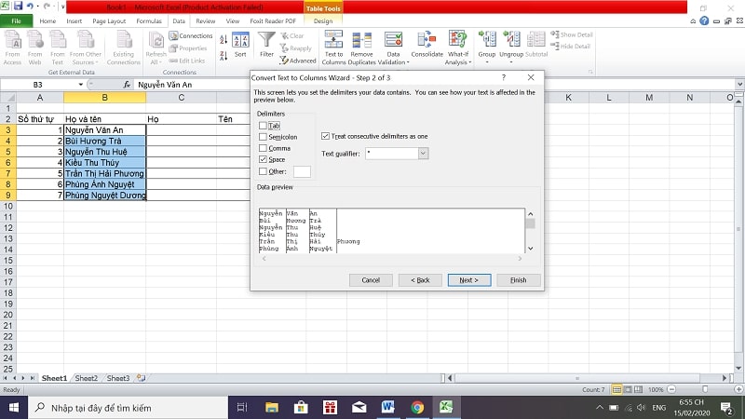Click the Back button in wizard
This screenshot has height=419, width=745.
[x=420, y=280]
